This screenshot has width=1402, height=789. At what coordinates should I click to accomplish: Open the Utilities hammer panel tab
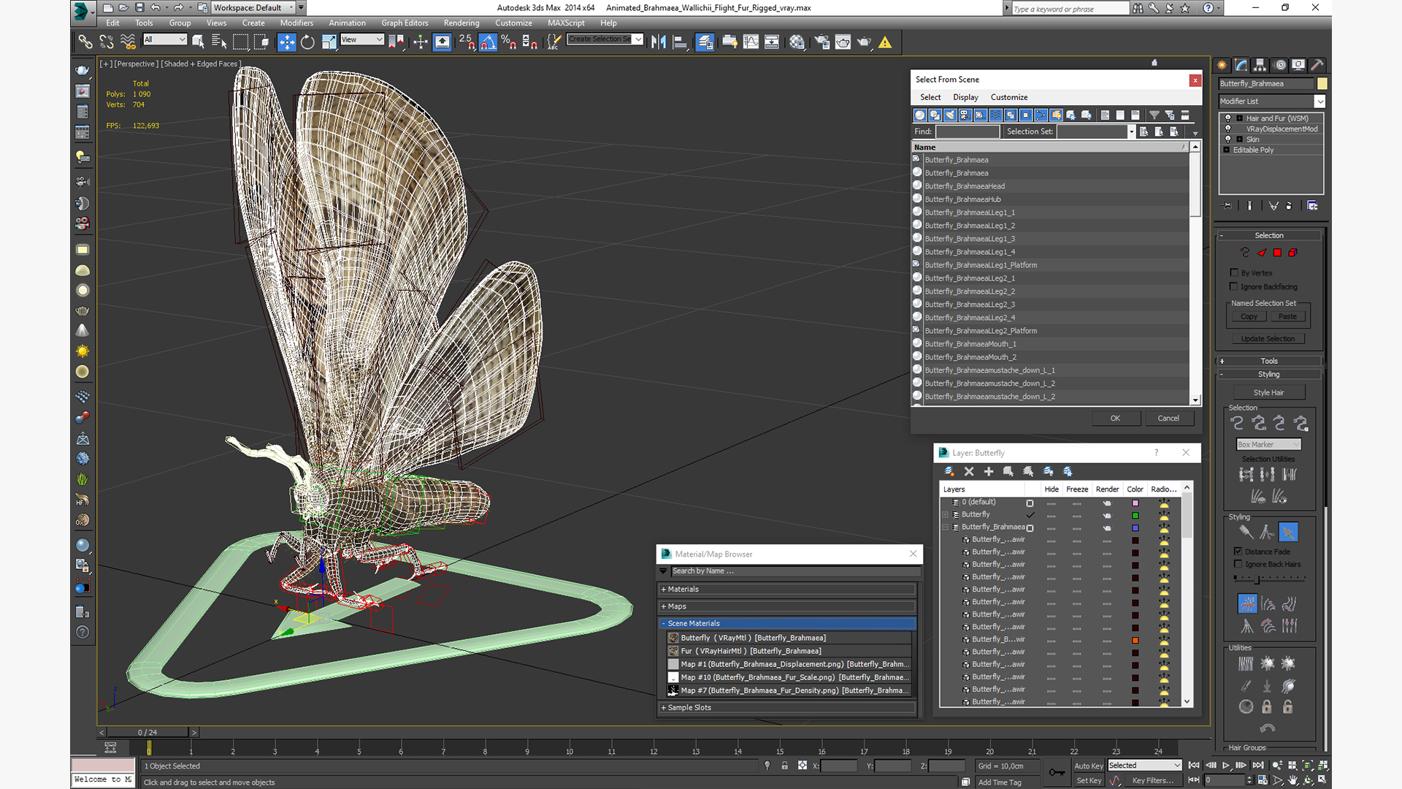coord(1317,65)
